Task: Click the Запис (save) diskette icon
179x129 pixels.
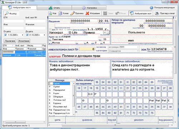Action: (105, 13)
